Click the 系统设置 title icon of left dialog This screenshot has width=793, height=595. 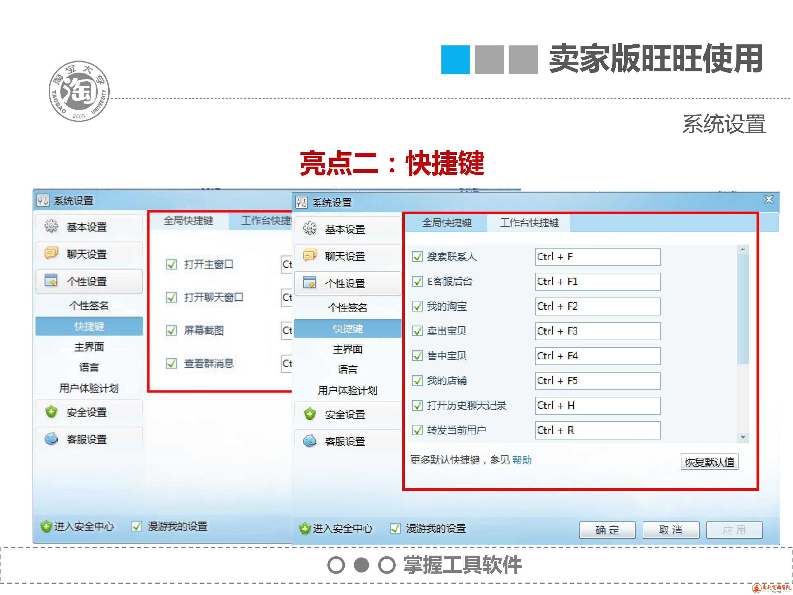pos(43,200)
